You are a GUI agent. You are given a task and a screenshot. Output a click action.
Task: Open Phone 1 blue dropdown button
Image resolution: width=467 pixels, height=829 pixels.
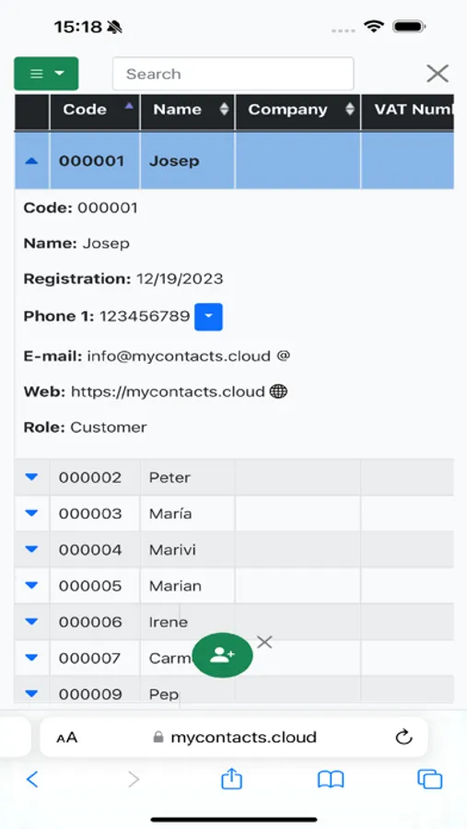(x=208, y=317)
